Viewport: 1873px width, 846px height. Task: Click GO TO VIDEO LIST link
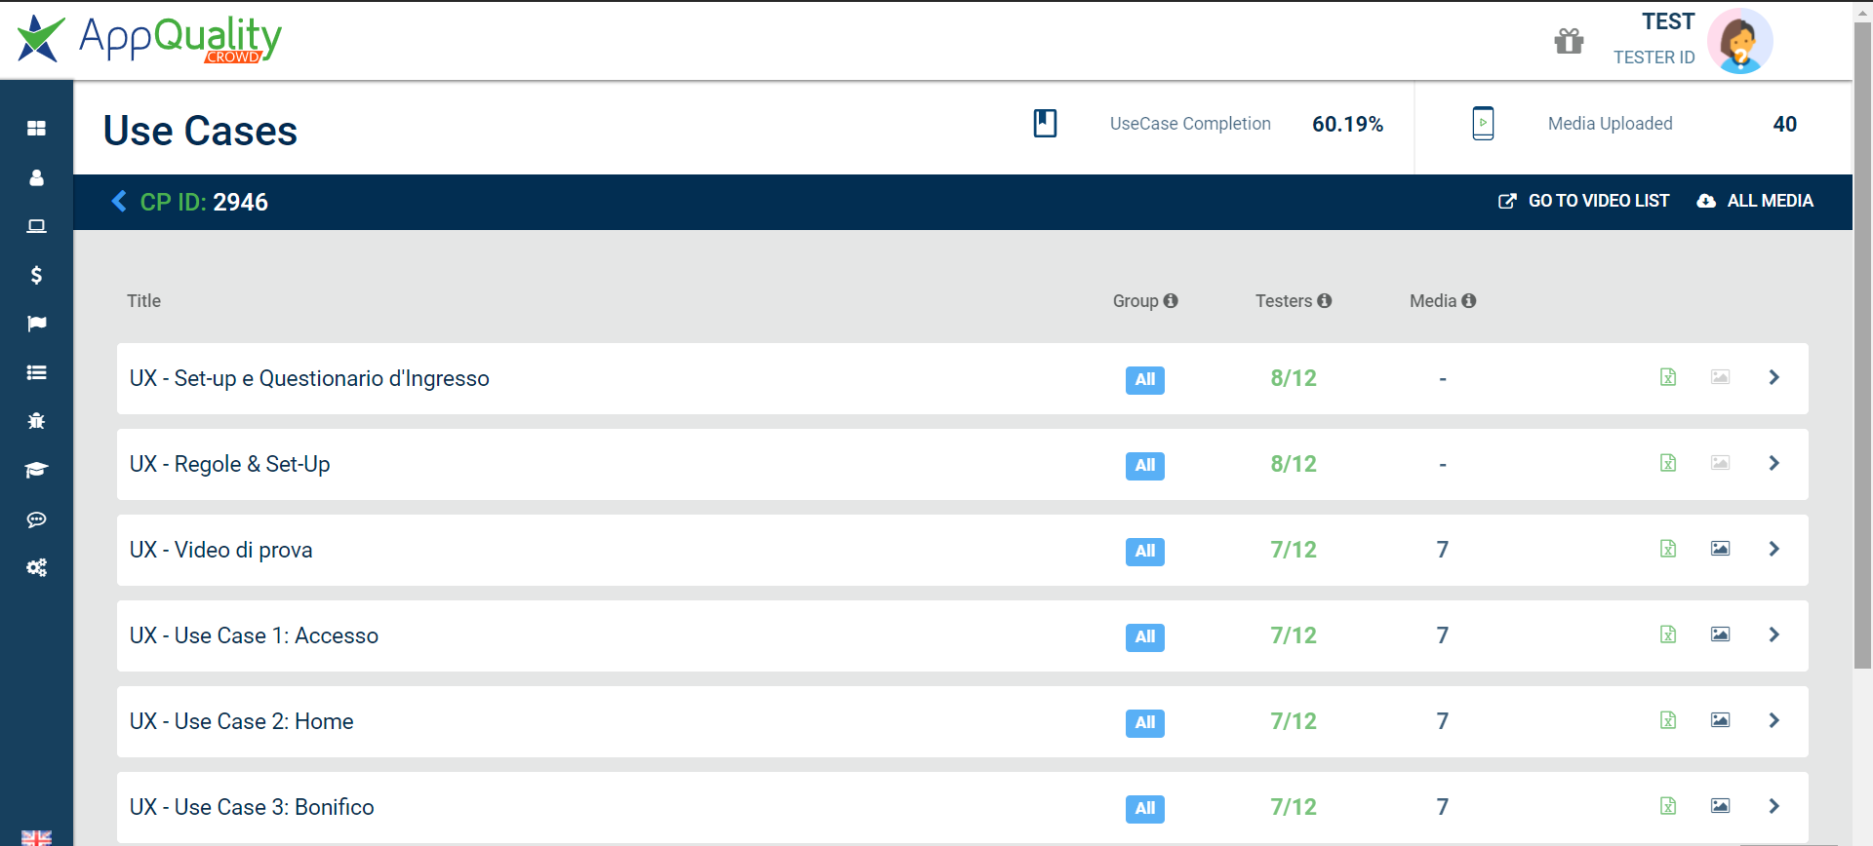tap(1584, 201)
